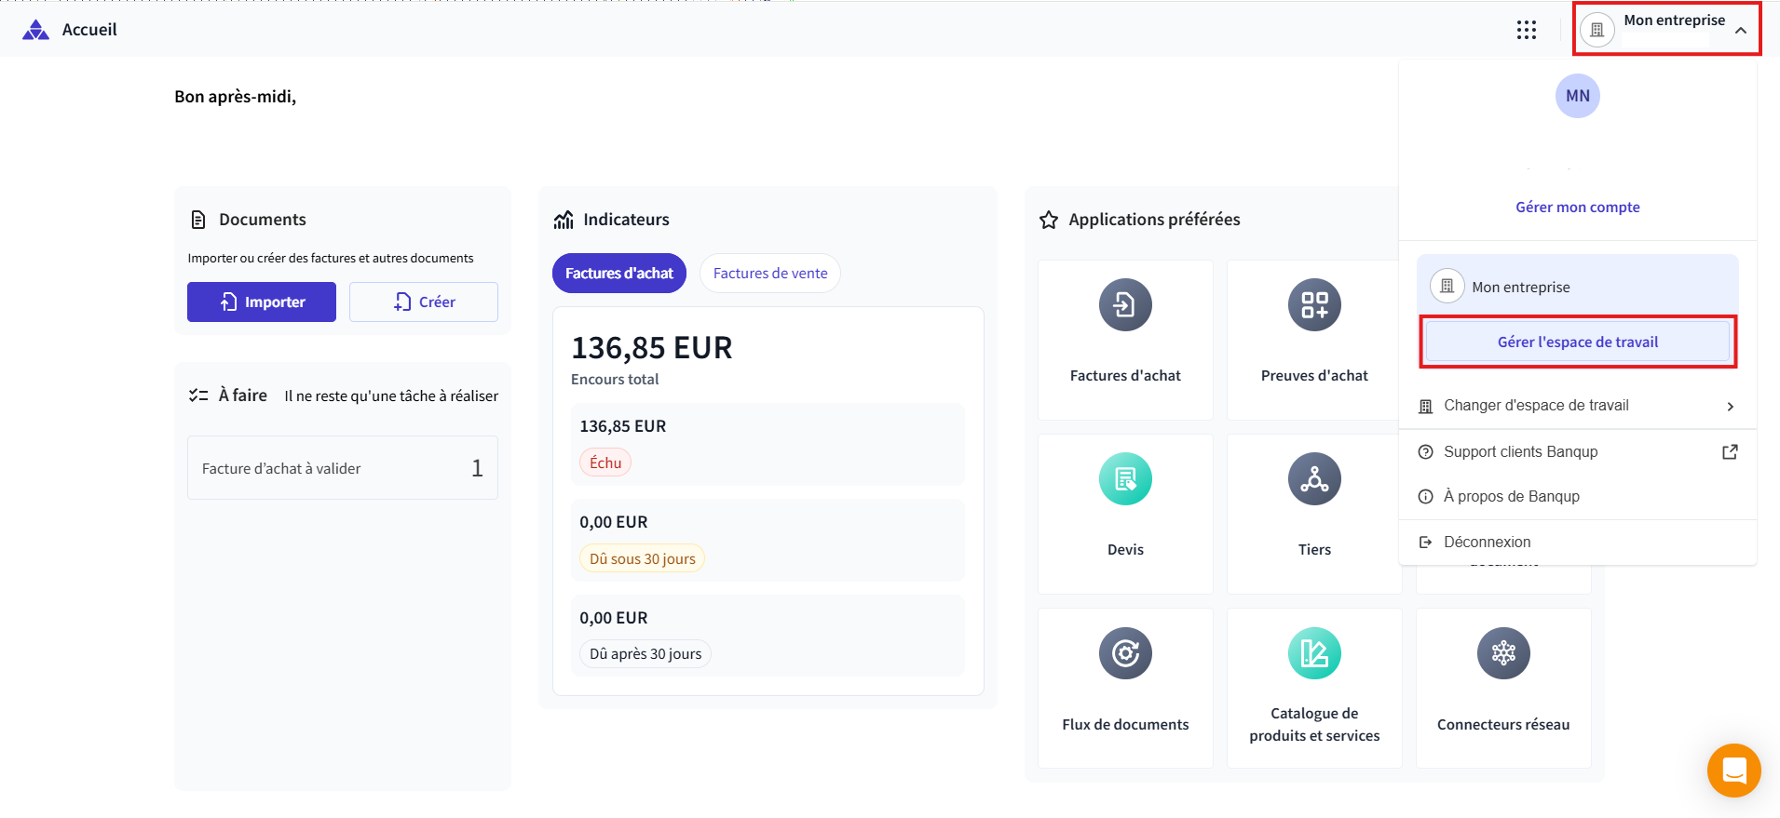This screenshot has height=818, width=1780.
Task: Open Gérer mon compte link
Action: (1577, 208)
